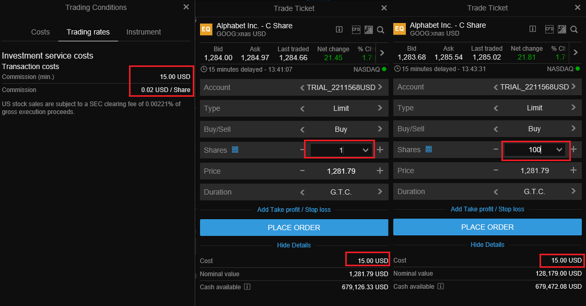Add Take profit / Stop loss in the 1-share ticket
The width and height of the screenshot is (586, 306).
pos(294,210)
